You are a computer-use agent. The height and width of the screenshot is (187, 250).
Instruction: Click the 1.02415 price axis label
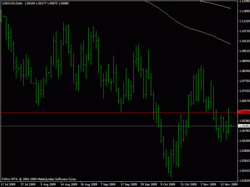244,171
